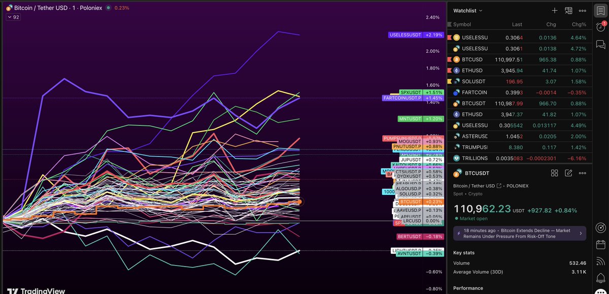Click the edit note icon beside BTCUSDT
The image size is (609, 294).
568,173
